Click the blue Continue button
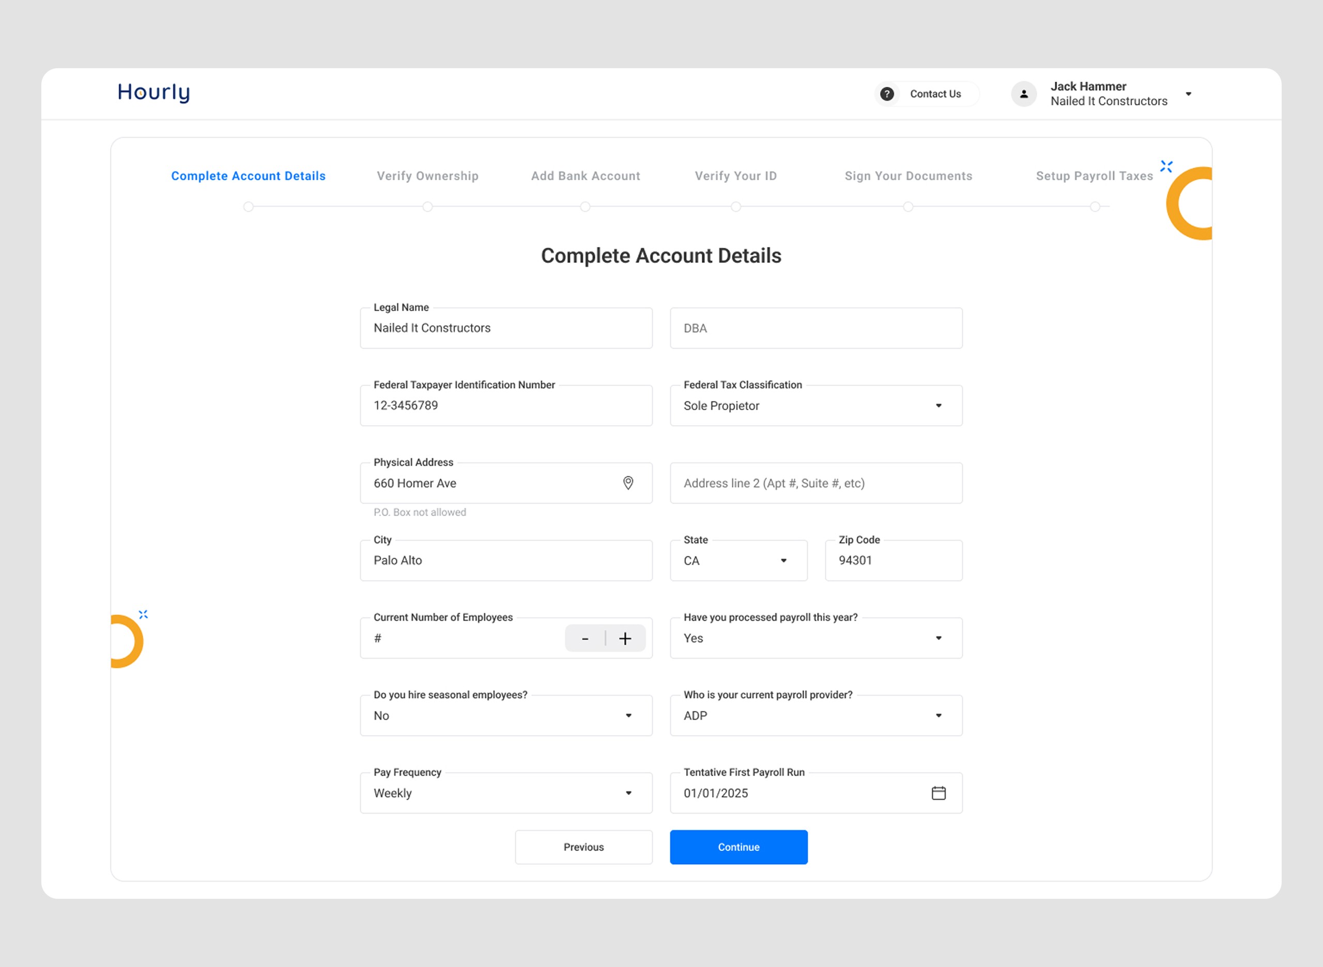This screenshot has height=967, width=1323. pyautogui.click(x=738, y=847)
